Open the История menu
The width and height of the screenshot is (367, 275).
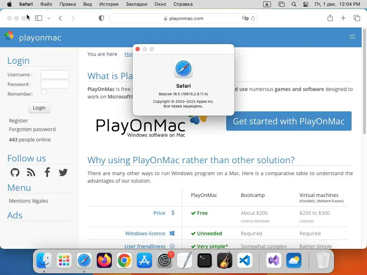click(109, 4)
